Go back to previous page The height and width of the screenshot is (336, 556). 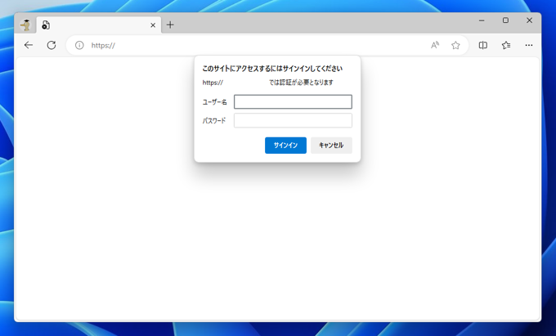29,45
